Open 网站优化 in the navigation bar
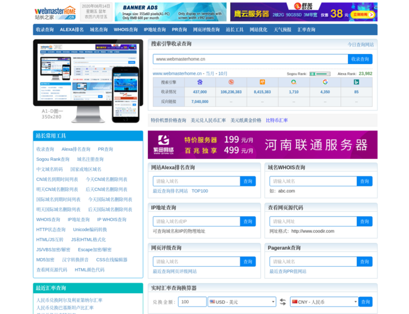409x314 pixels. tap(259, 30)
